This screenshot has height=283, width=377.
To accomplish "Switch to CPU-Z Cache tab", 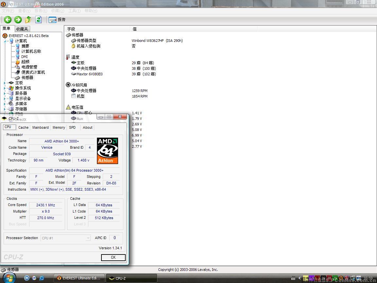I will tap(23, 127).
